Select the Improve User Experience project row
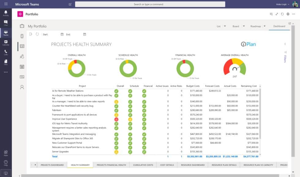 155,119
